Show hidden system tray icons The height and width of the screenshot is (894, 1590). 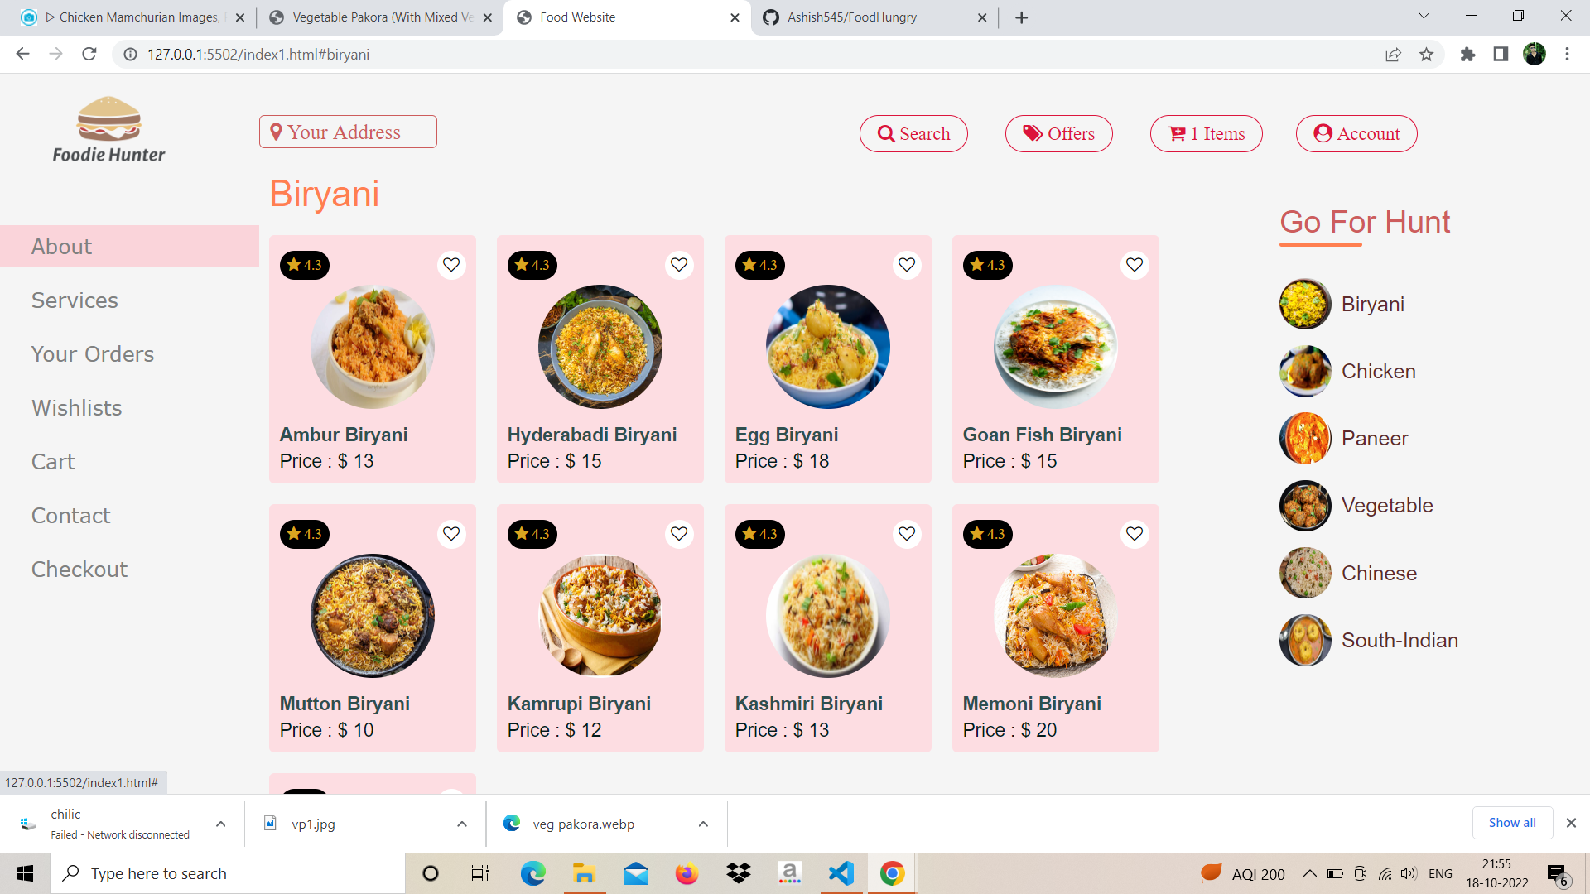1309,873
